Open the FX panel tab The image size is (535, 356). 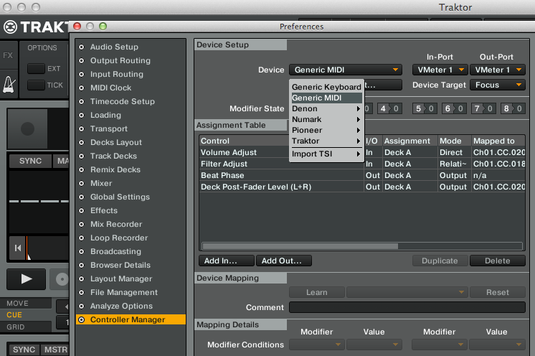pyautogui.click(x=8, y=55)
